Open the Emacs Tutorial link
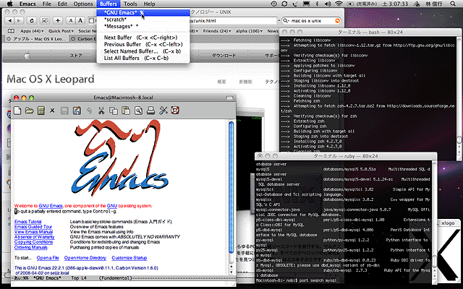Viewport: 463px width, 289px height. point(28,222)
